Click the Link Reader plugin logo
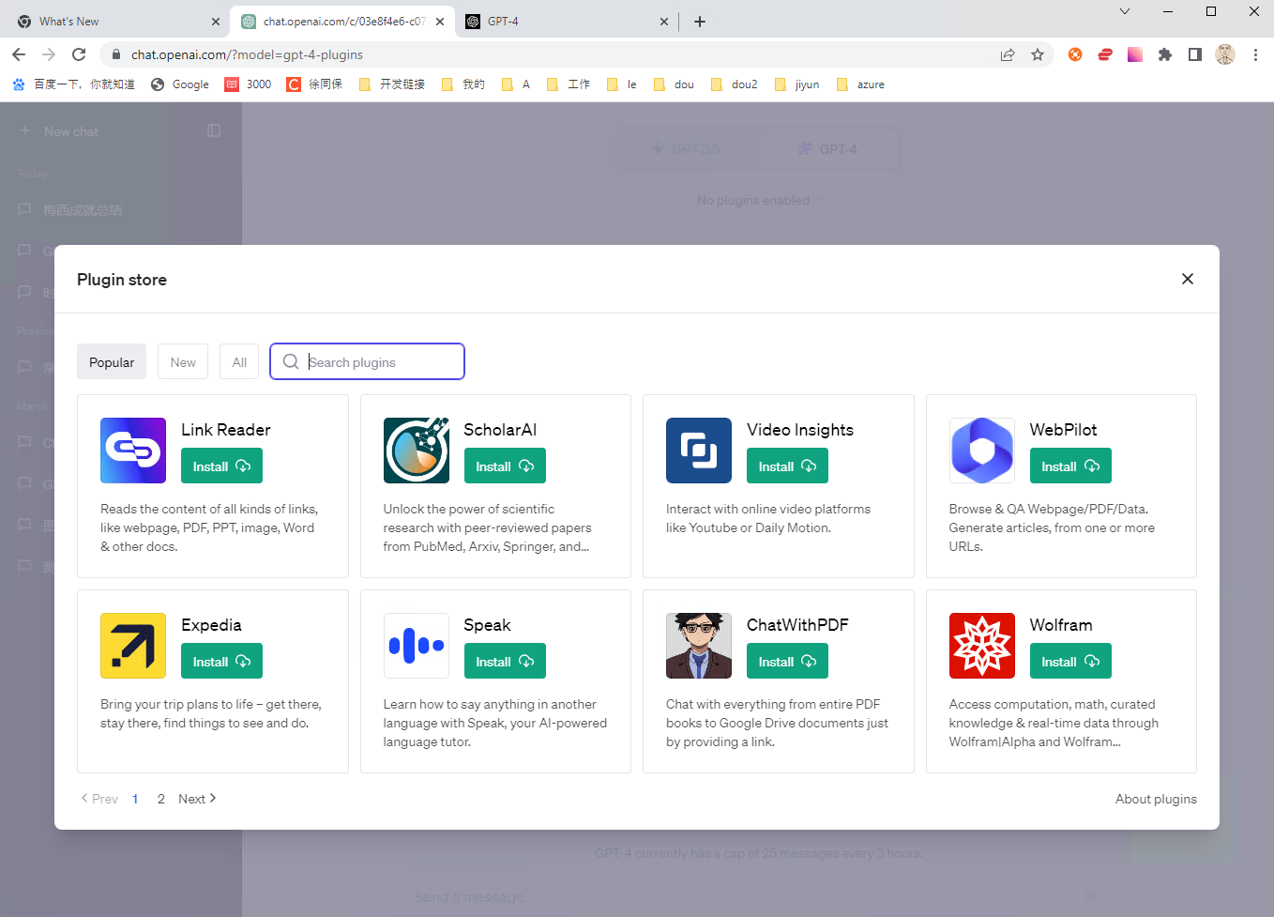Image resolution: width=1274 pixels, height=917 pixels. click(133, 451)
